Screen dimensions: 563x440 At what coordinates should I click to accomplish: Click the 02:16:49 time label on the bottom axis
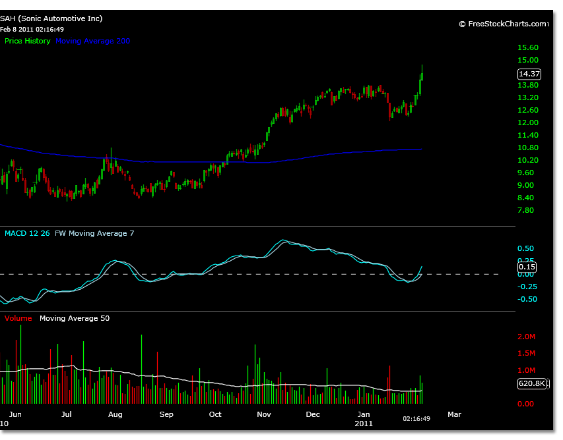tap(417, 418)
